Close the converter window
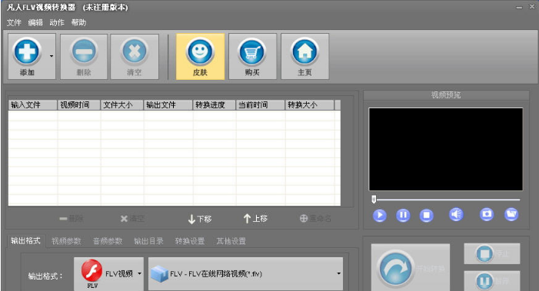Viewport: 539px width, 291px height. tap(532, 7)
